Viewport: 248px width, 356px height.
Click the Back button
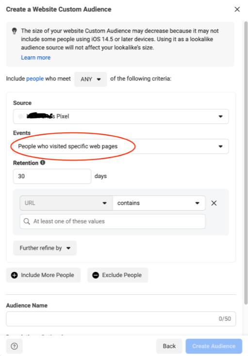click(x=169, y=346)
